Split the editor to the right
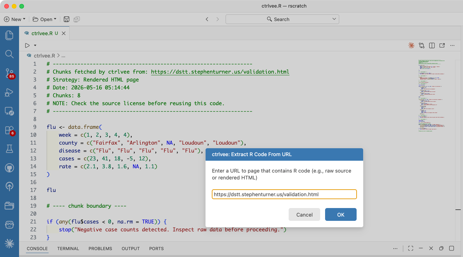This screenshot has height=257, width=463. [432, 45]
